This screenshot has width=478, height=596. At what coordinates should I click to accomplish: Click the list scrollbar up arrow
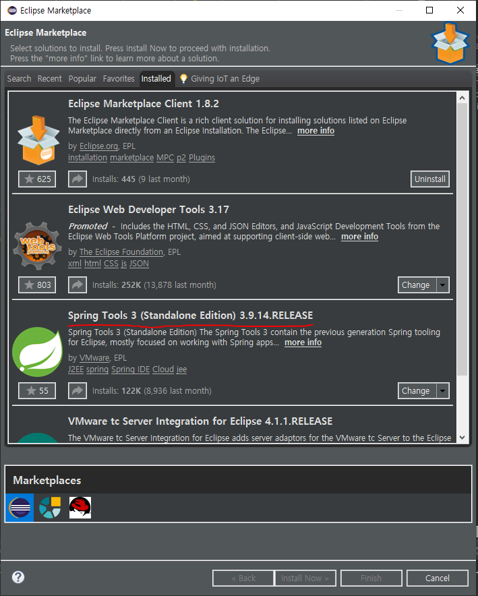462,98
